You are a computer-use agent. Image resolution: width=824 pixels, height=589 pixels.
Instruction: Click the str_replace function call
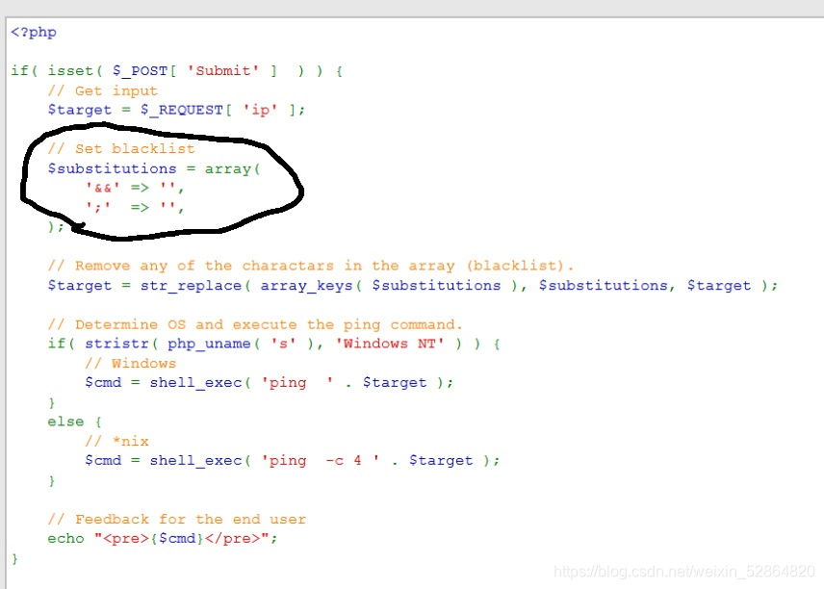pyautogui.click(x=196, y=285)
